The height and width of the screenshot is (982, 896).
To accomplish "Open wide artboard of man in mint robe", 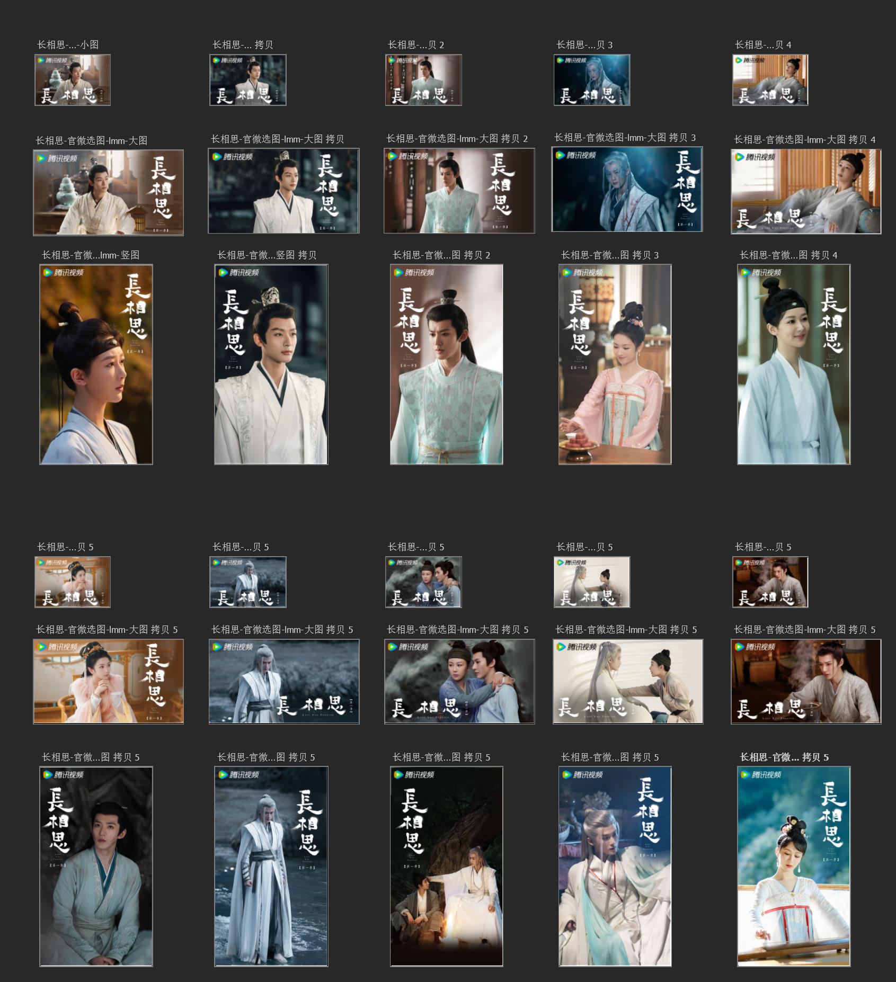I will pos(459,191).
